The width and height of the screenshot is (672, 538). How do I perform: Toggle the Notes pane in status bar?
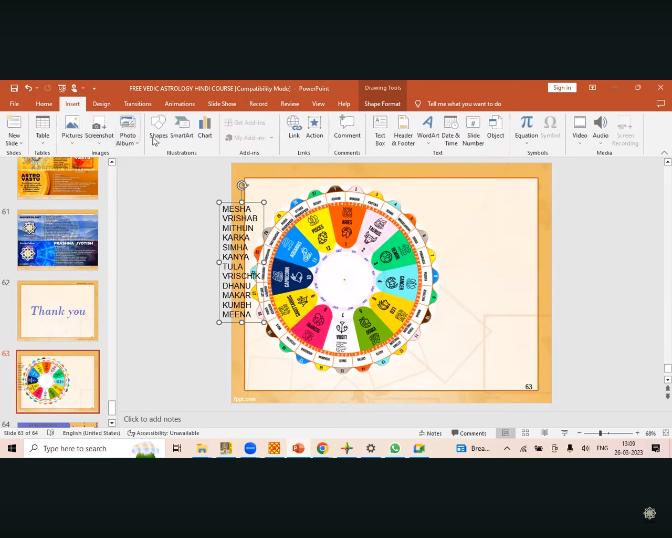[x=430, y=433]
